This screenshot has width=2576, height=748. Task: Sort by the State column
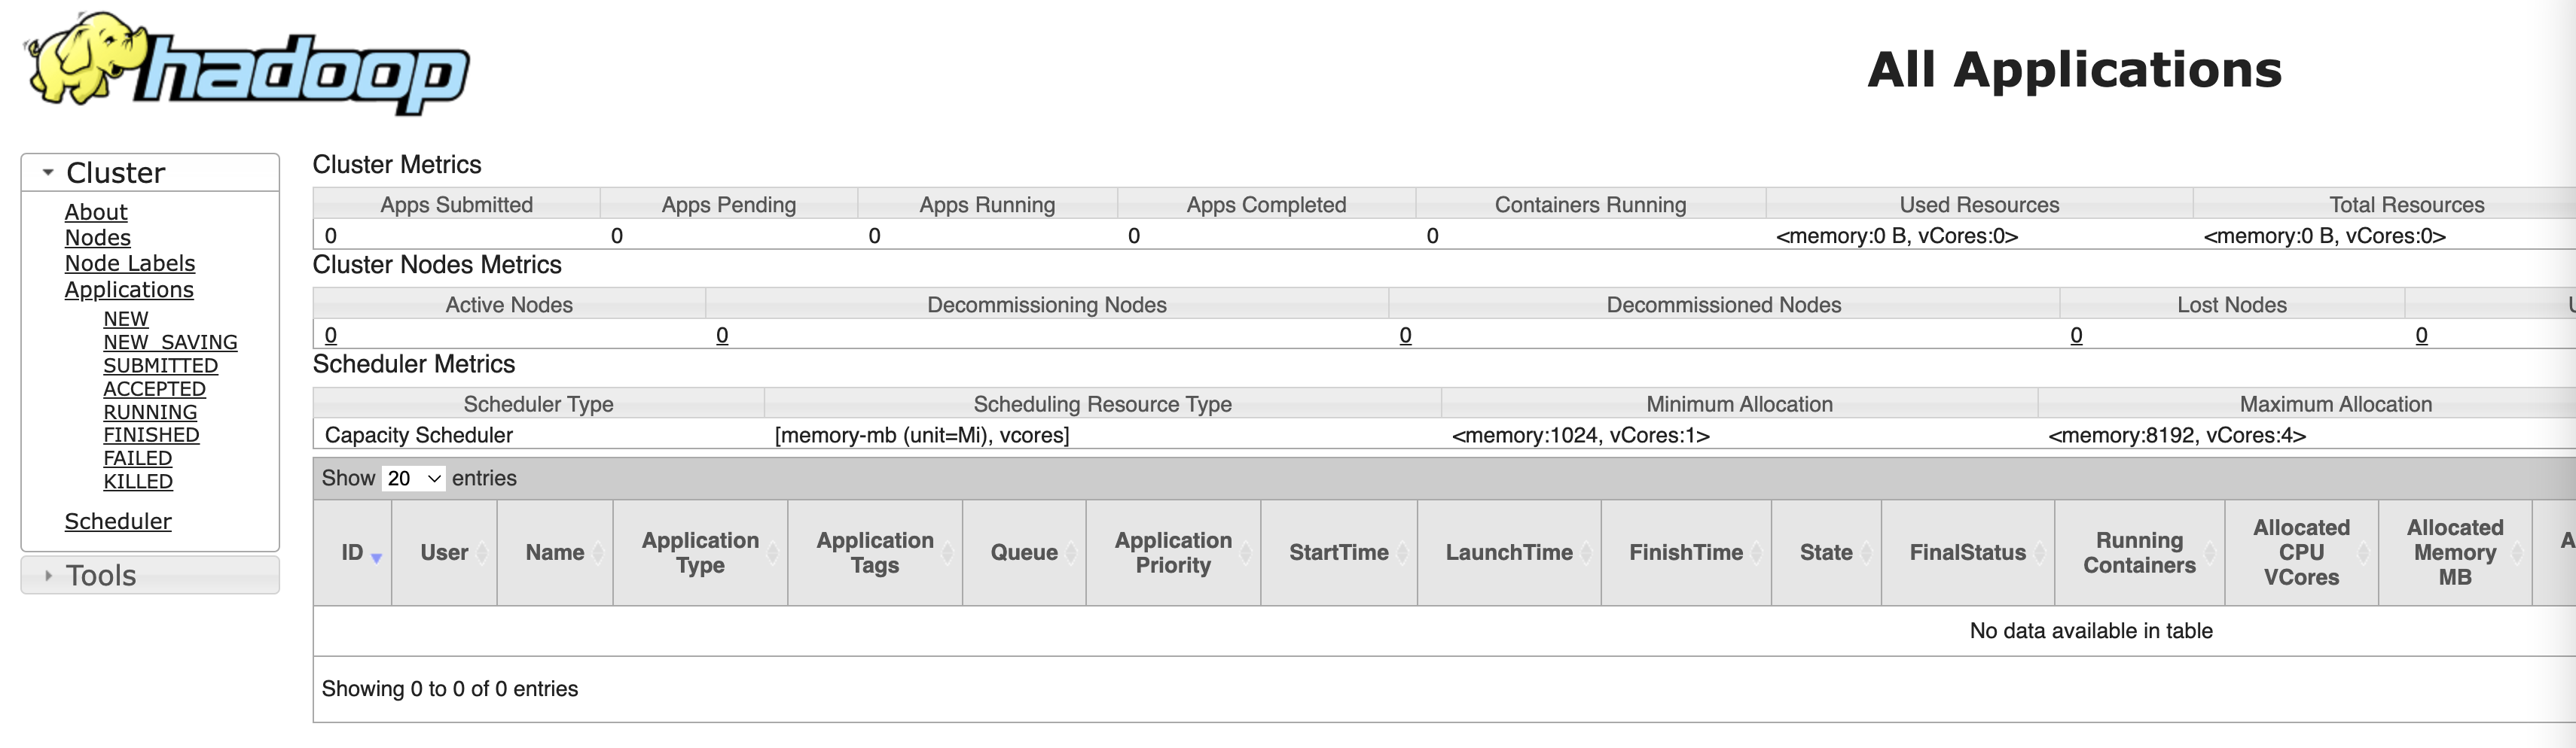(1826, 552)
